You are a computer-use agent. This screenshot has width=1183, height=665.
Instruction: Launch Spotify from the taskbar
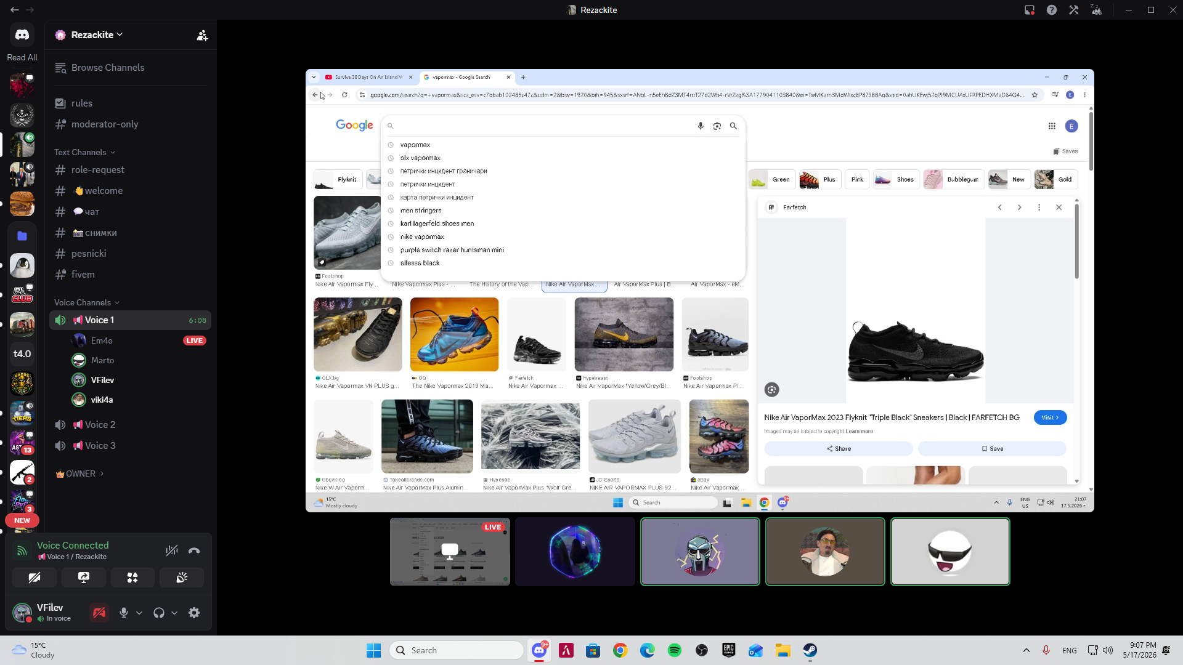coord(674,650)
